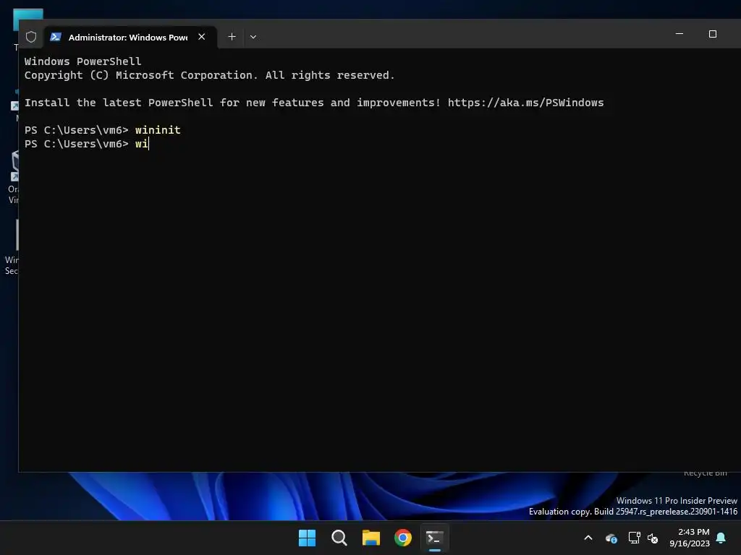
Task: Click the https://aka.ms/PSWindows link
Action: [525, 103]
